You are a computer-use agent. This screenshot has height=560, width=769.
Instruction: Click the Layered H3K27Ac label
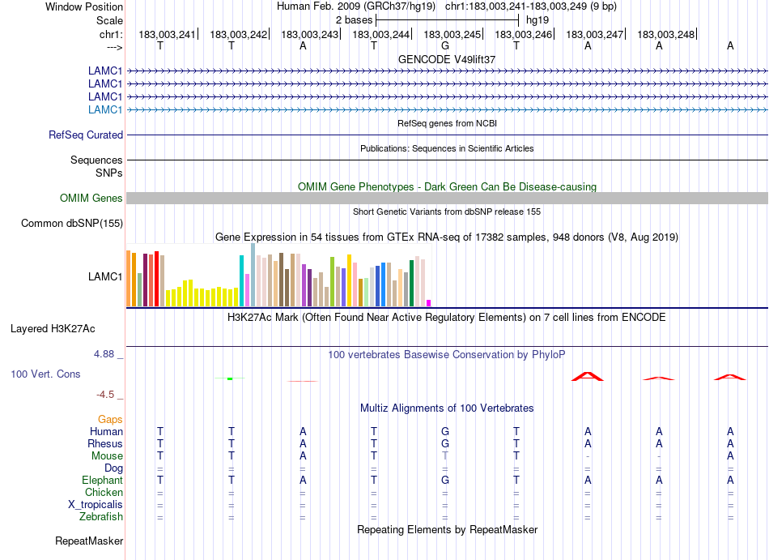[53, 329]
